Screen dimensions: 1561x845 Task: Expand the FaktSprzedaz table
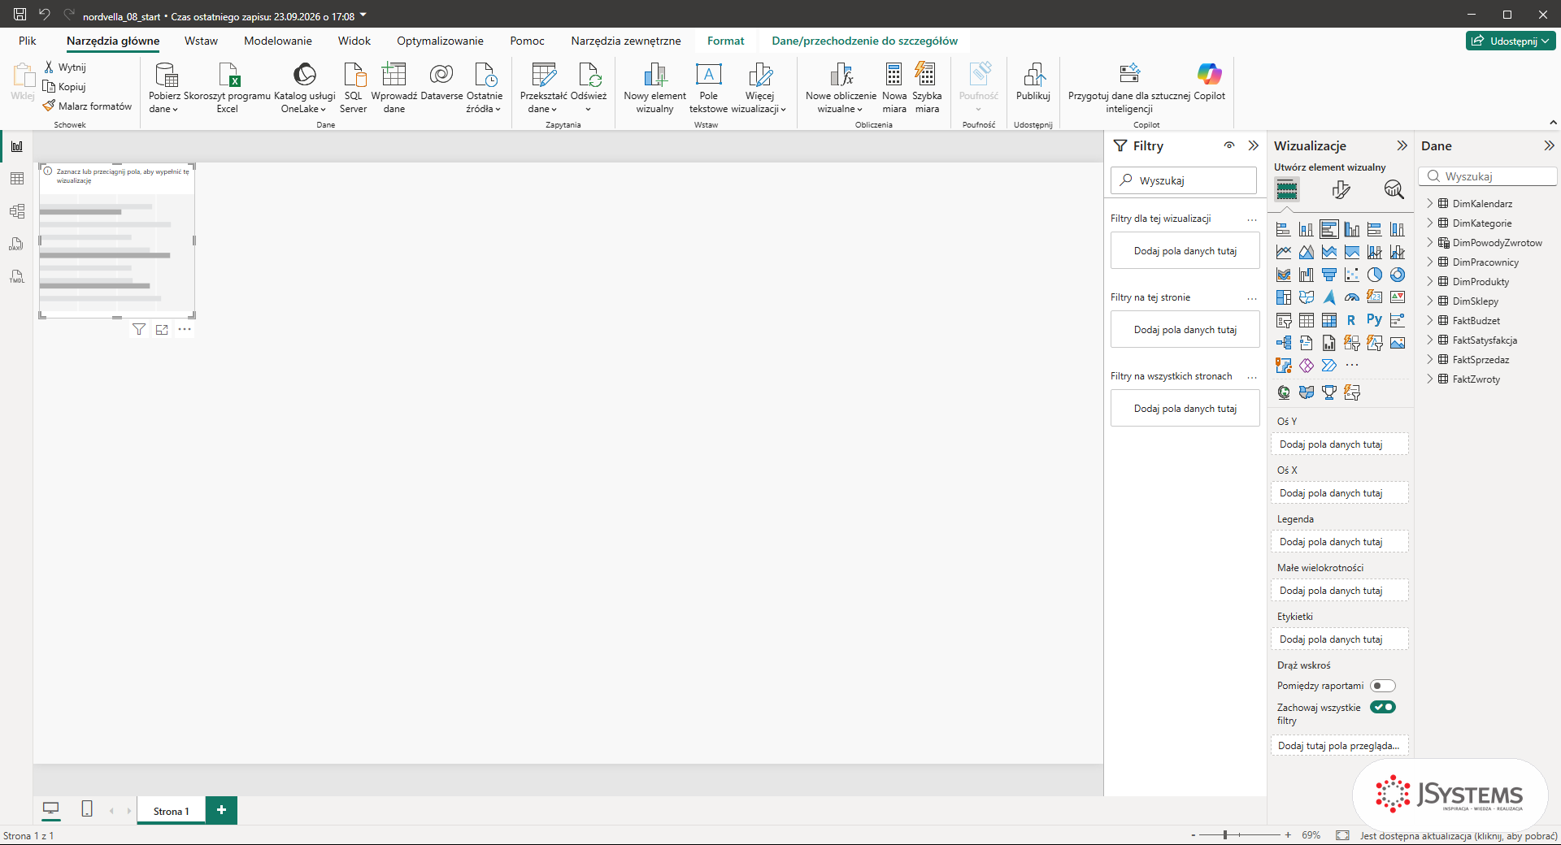tap(1430, 360)
